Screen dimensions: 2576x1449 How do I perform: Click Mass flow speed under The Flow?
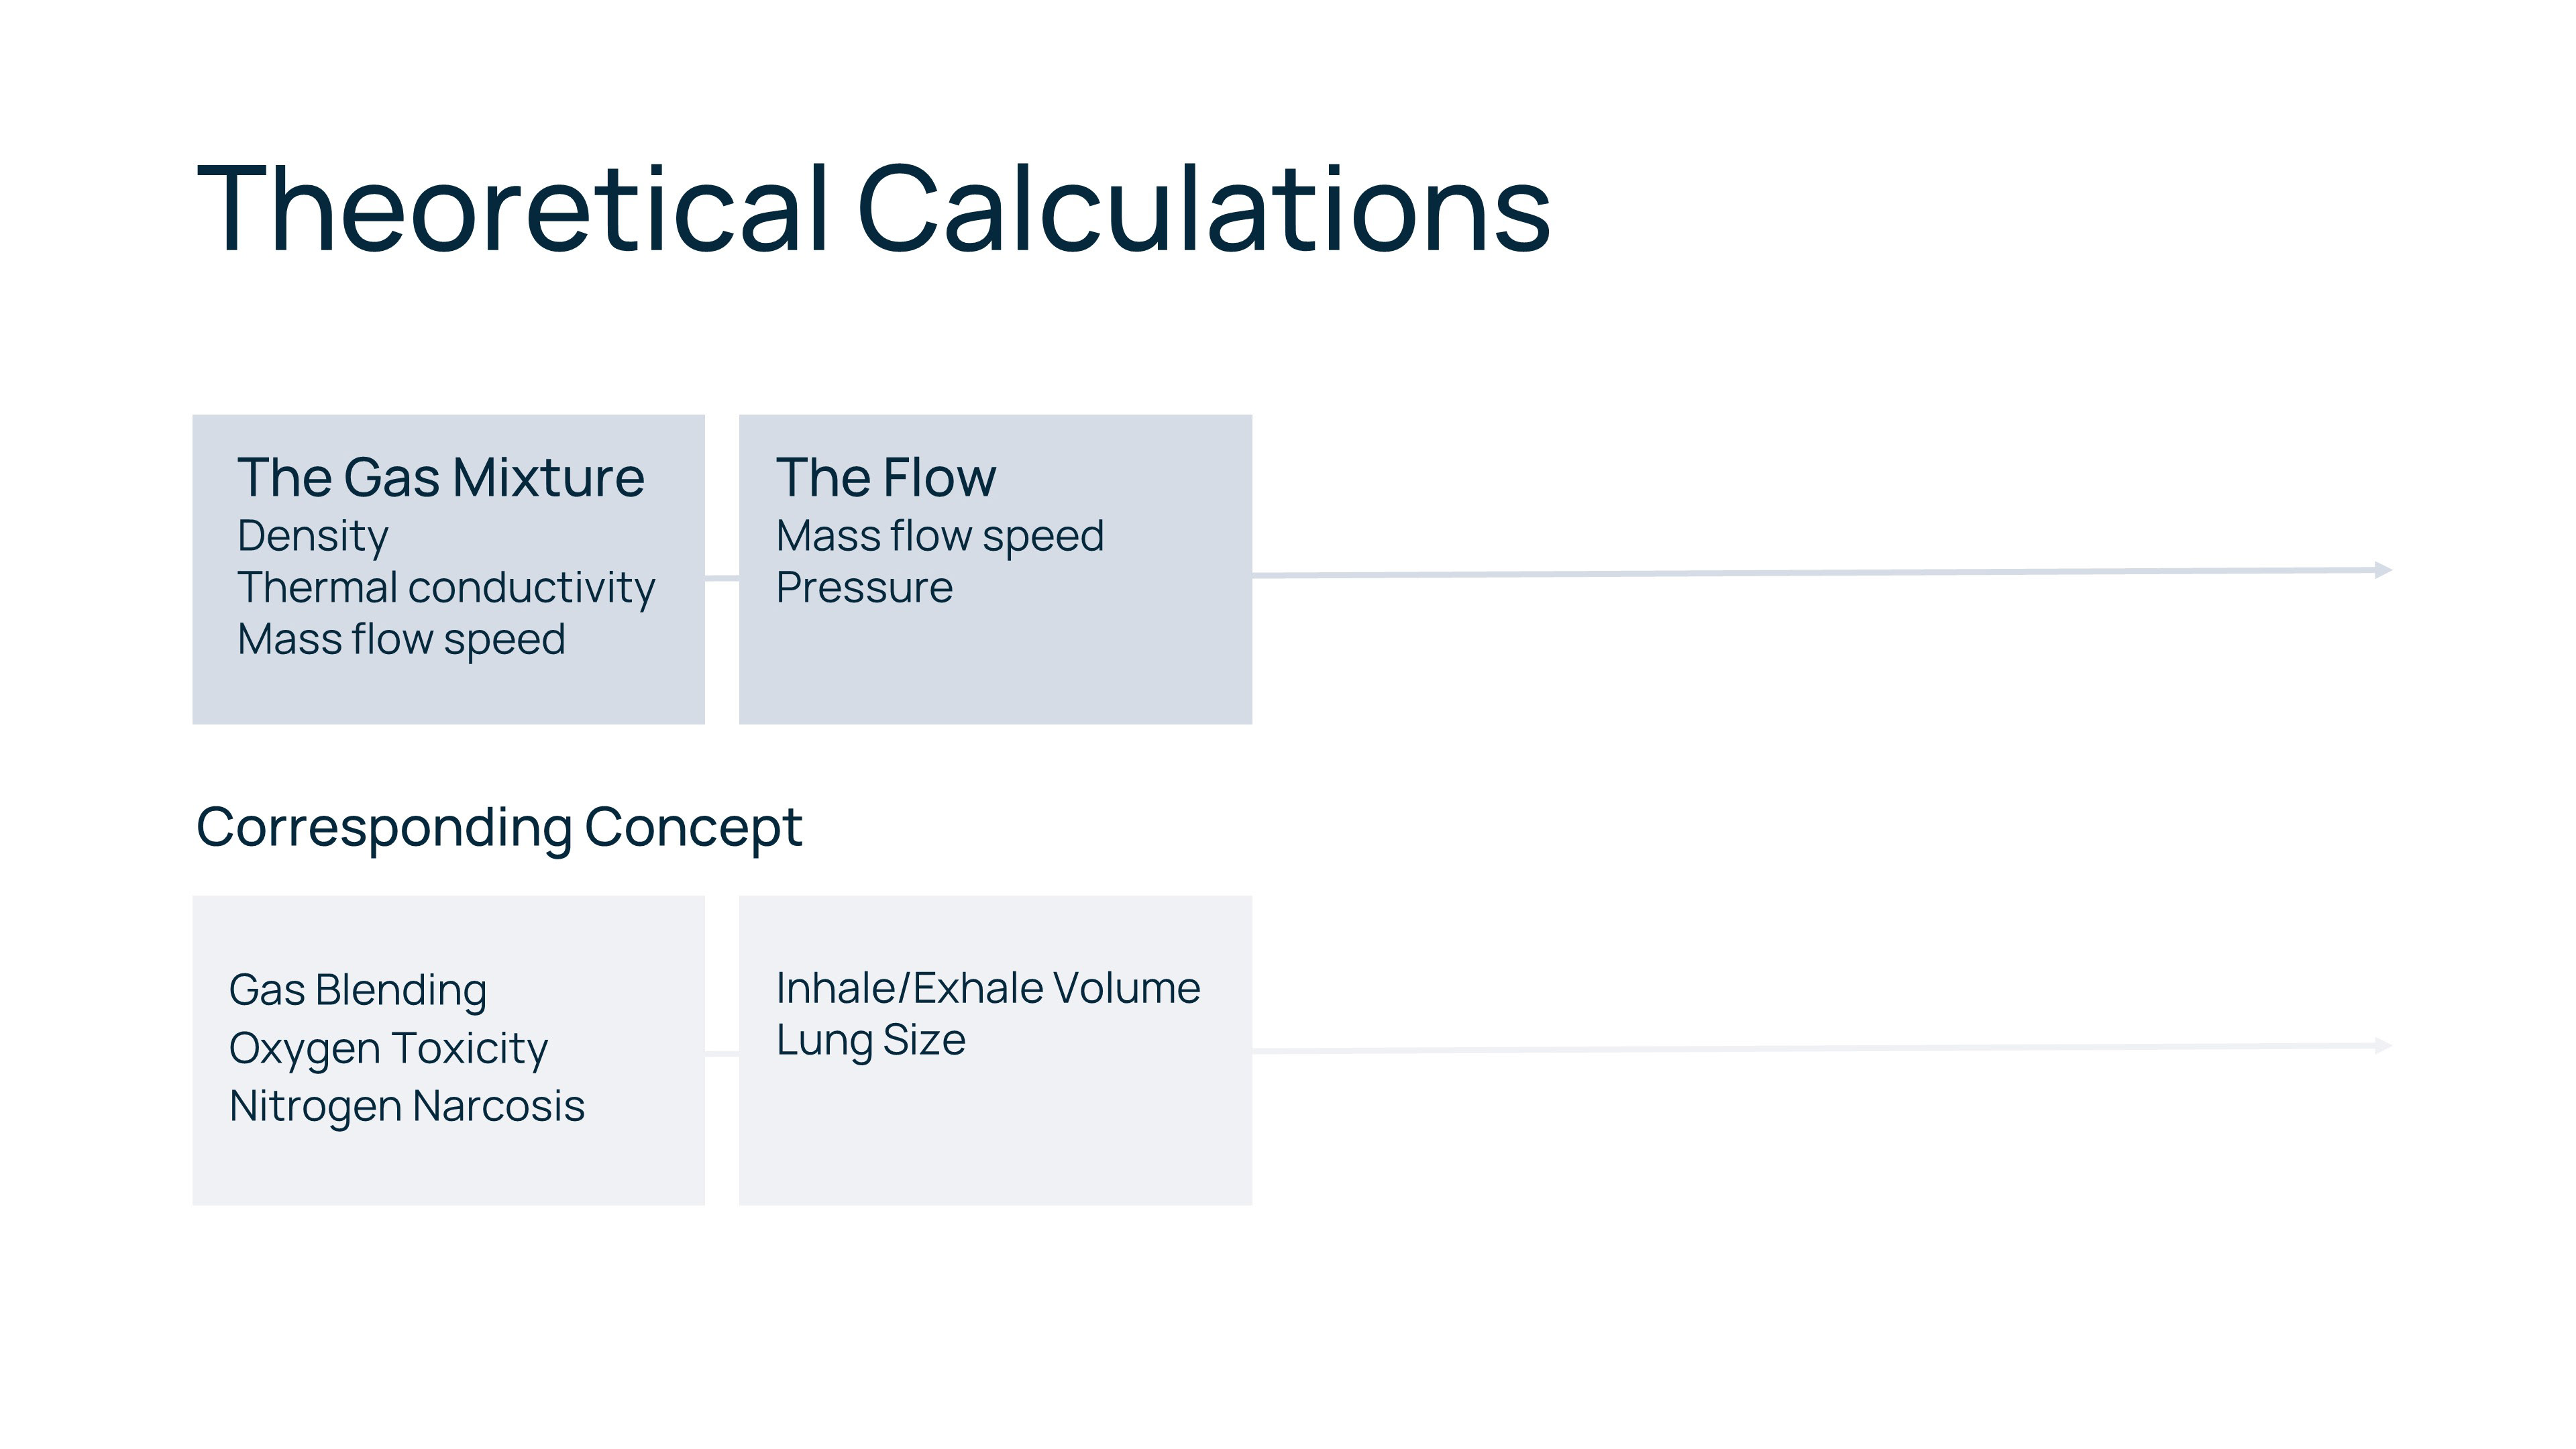click(x=940, y=536)
